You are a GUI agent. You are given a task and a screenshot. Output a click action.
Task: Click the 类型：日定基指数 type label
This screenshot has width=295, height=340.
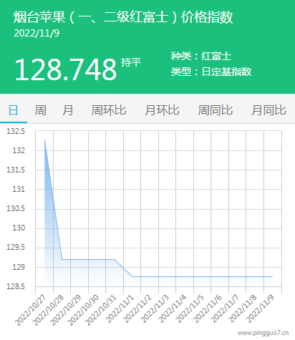click(x=211, y=72)
